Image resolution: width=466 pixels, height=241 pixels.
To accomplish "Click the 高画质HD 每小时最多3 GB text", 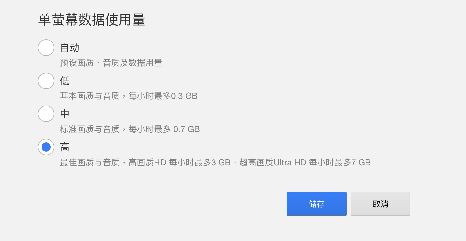I will point(179,162).
